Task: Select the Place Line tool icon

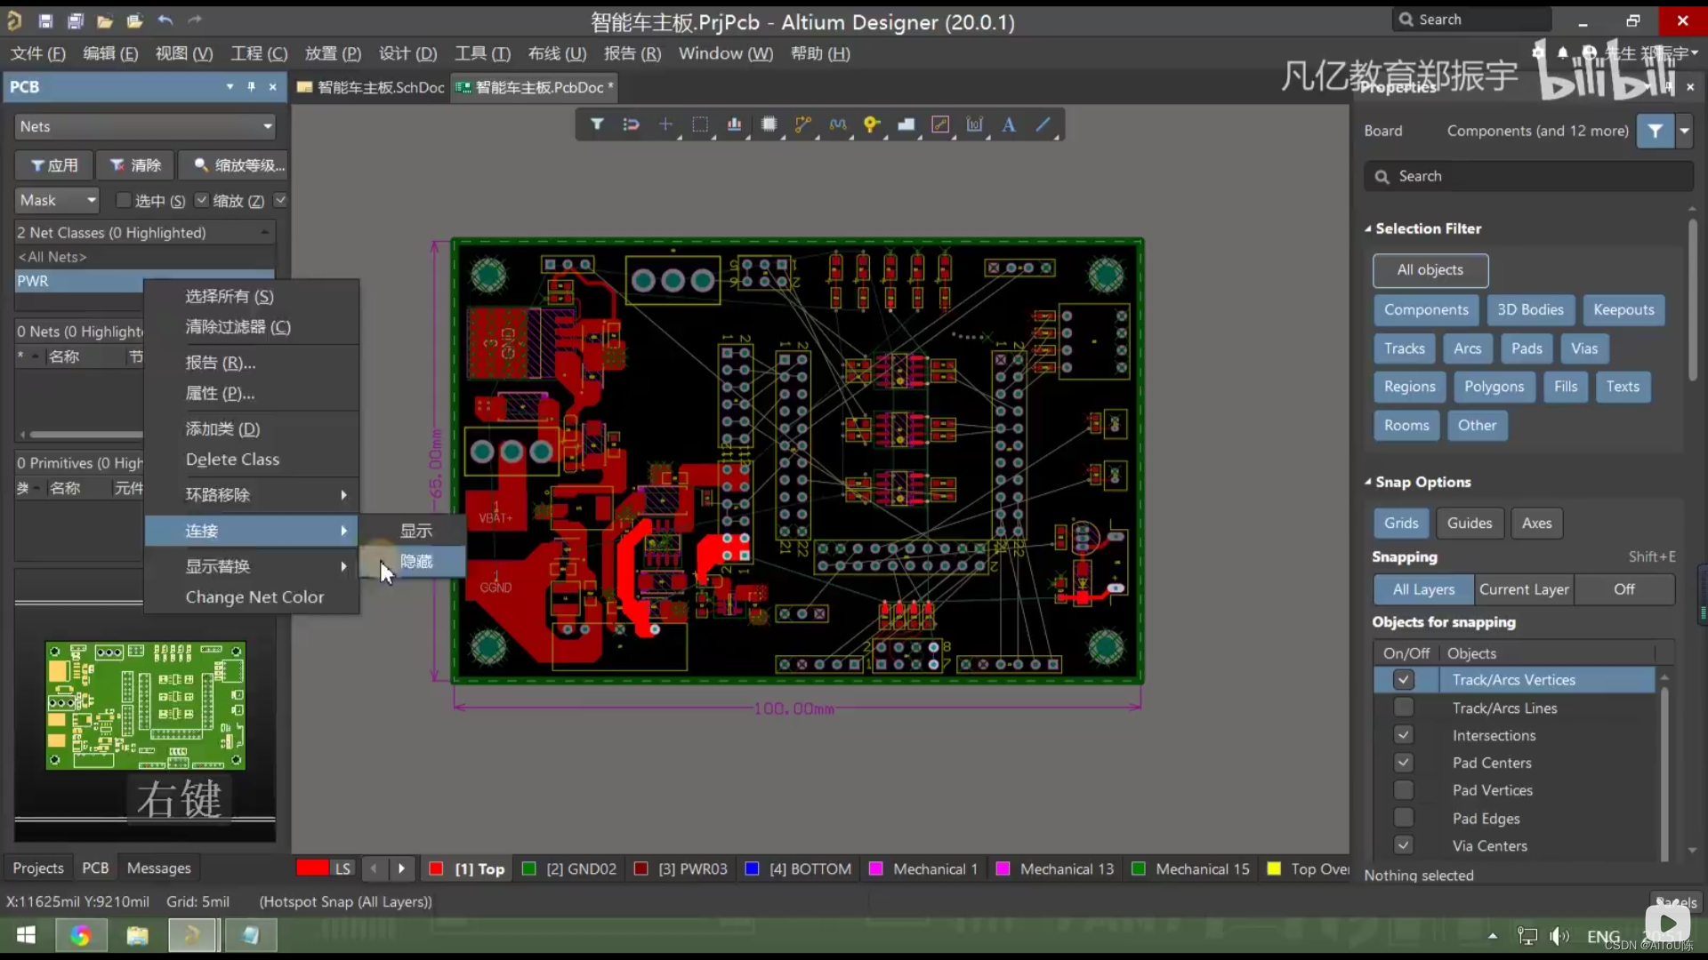Action: tap(1043, 125)
